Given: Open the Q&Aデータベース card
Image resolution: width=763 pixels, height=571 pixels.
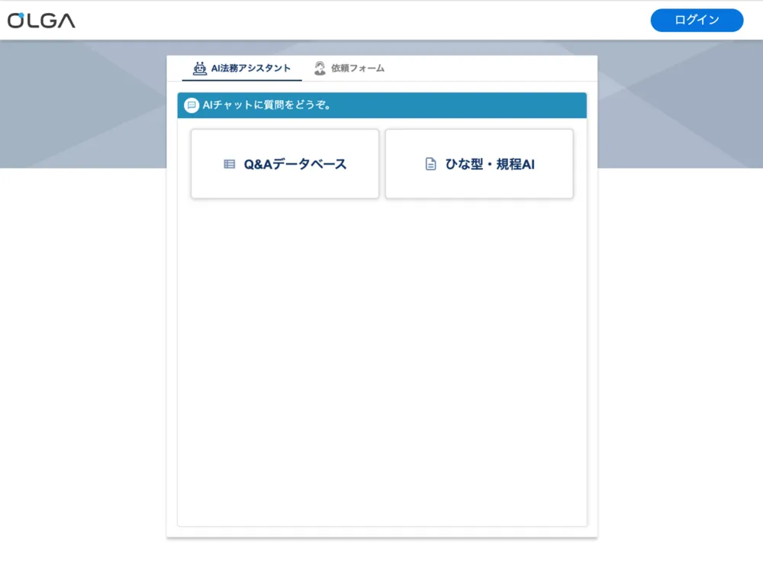Looking at the screenshot, I should click(285, 164).
